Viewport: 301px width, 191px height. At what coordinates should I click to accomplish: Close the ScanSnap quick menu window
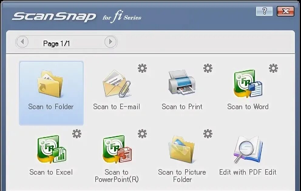coord(286,11)
